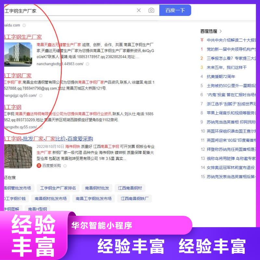Open hot search 英国将迎来“80后”印度裔首相

[231, 140]
